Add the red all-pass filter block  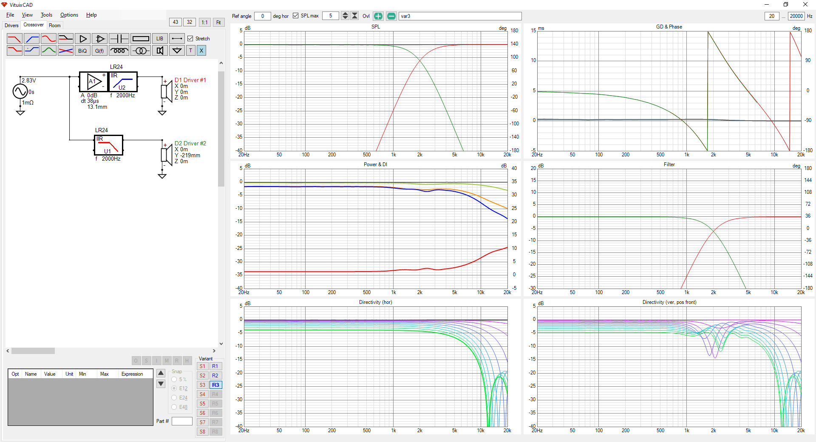(x=48, y=39)
